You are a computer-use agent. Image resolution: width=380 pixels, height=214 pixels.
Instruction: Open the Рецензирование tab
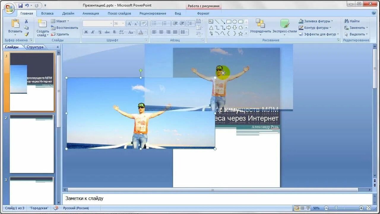point(153,13)
